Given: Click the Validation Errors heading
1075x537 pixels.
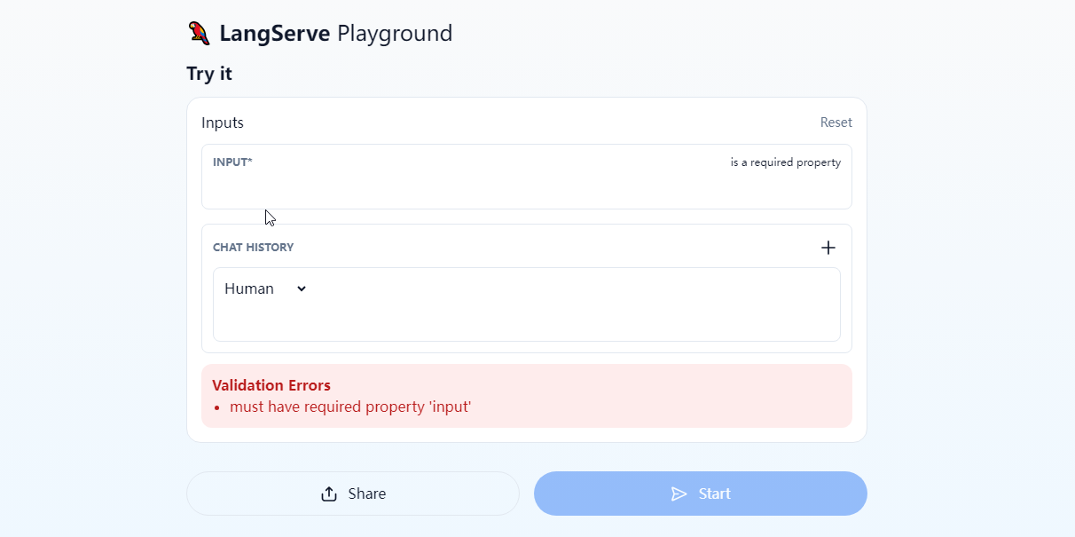Looking at the screenshot, I should pyautogui.click(x=271, y=384).
